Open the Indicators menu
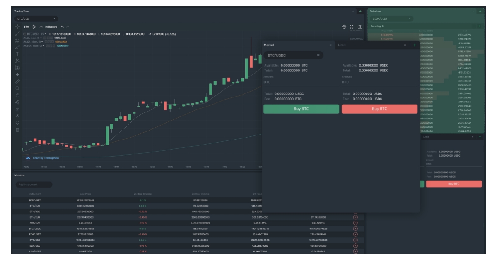Viewport: 497px width, 259px height. pyautogui.click(x=49, y=27)
